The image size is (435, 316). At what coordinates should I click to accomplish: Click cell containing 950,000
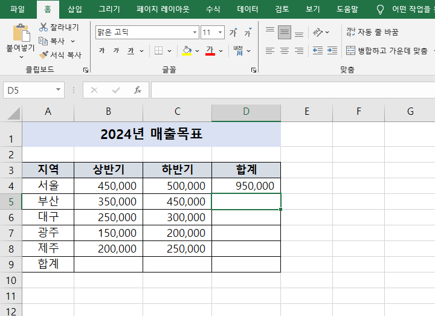coord(246,185)
